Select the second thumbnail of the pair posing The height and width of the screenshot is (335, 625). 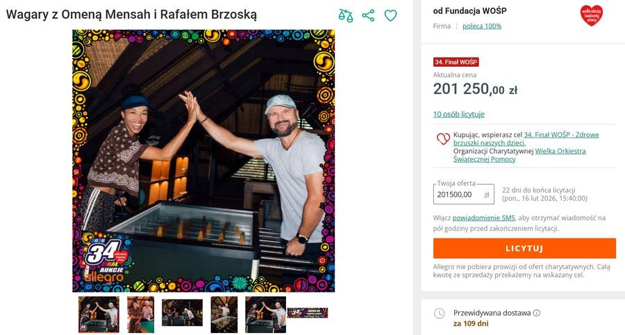(x=140, y=314)
